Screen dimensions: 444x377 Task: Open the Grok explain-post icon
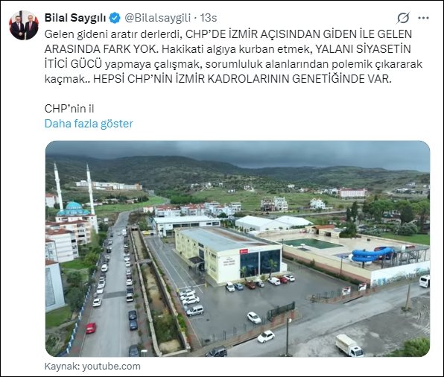[403, 18]
